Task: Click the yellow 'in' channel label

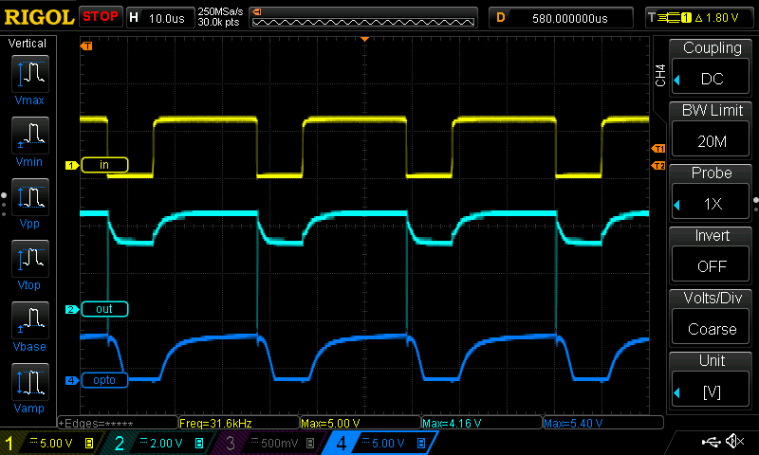Action: click(104, 165)
